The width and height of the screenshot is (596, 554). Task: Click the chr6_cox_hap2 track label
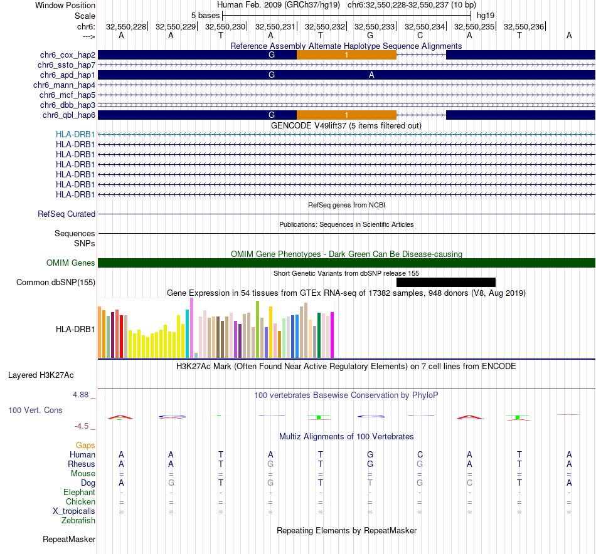[x=67, y=55]
